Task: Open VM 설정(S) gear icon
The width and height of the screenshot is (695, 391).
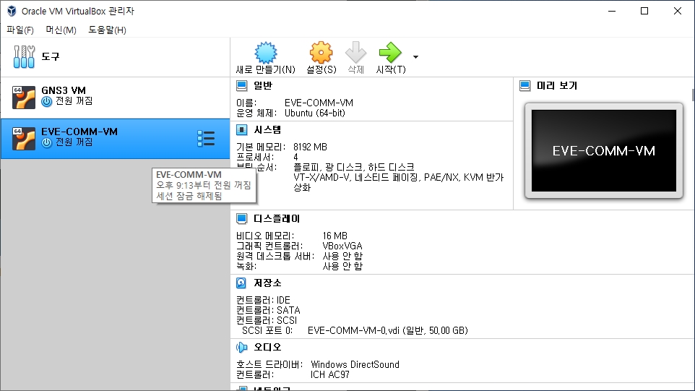Action: click(x=321, y=53)
